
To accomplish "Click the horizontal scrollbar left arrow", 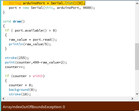I will click(3, 99).
